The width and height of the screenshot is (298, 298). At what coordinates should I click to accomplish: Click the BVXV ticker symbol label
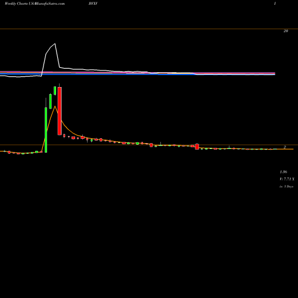(x=93, y=4)
